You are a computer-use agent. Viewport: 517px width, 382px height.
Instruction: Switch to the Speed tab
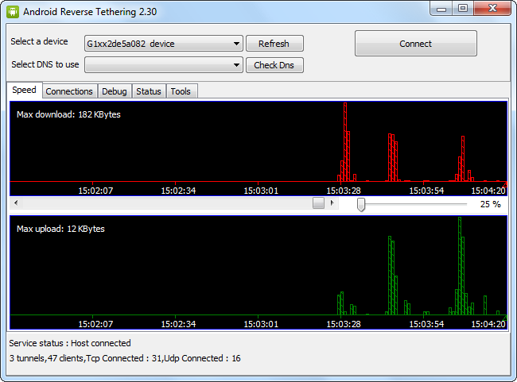[25, 90]
